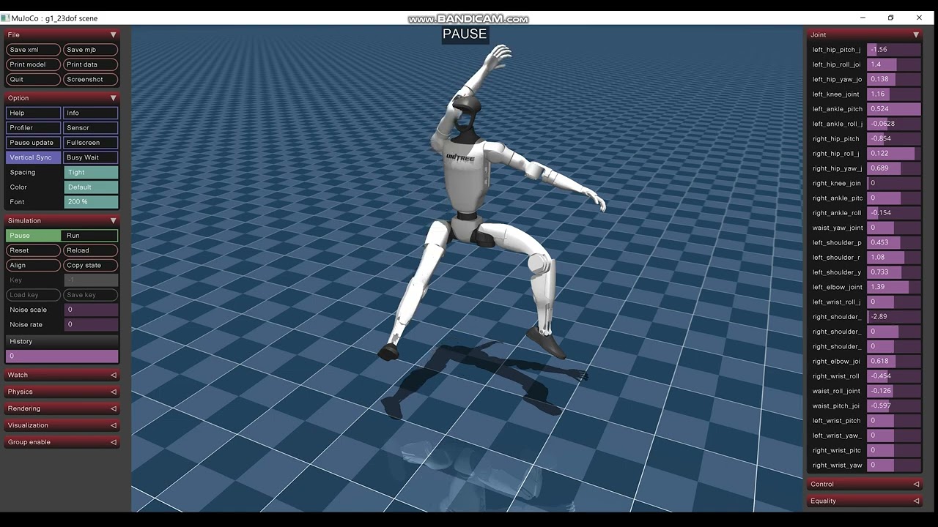Adjust the right_shoulder slider showing -2.89
Image resolution: width=938 pixels, height=527 pixels.
[893, 317]
